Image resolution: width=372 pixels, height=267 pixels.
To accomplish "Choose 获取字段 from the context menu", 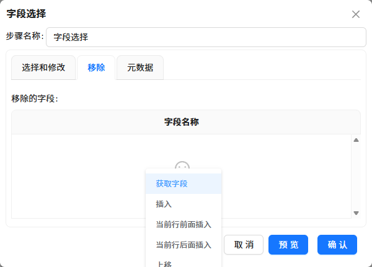I will (x=184, y=183).
